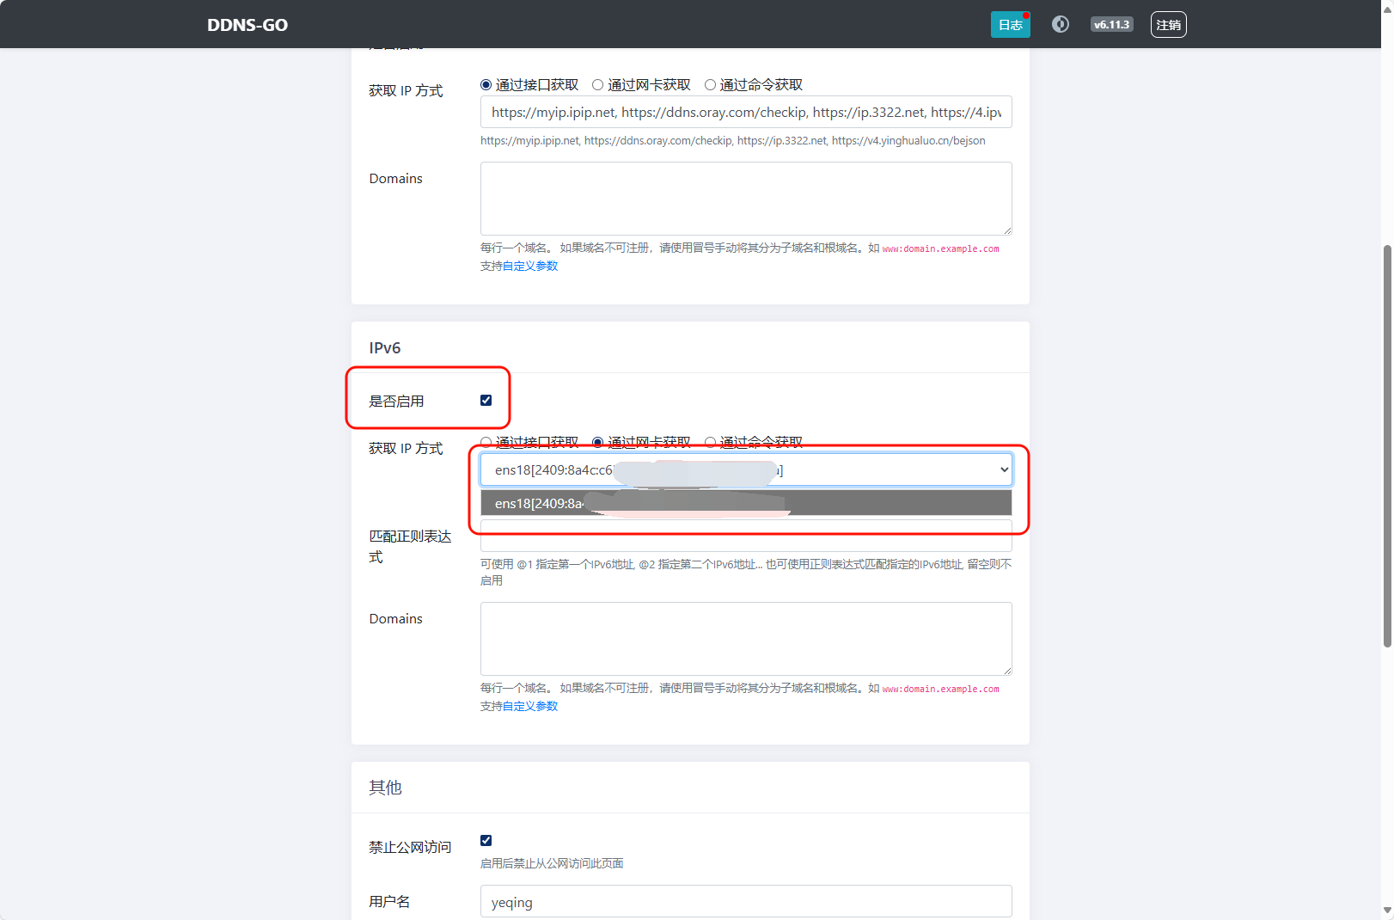Click the DDNS-GO brand title
Viewport: 1394px width, 920px height.
248,25
